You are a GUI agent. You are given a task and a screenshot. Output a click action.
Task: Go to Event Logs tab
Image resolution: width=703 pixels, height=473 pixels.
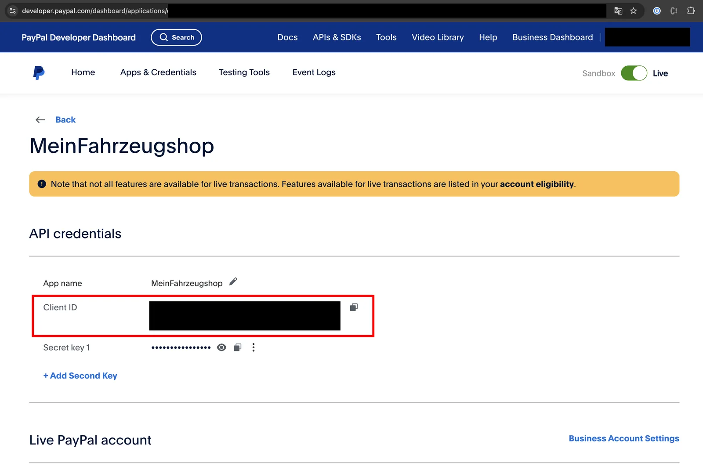point(314,72)
